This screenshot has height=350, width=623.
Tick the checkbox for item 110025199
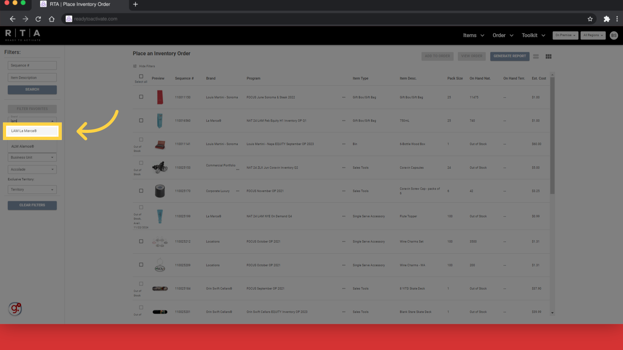141,207
